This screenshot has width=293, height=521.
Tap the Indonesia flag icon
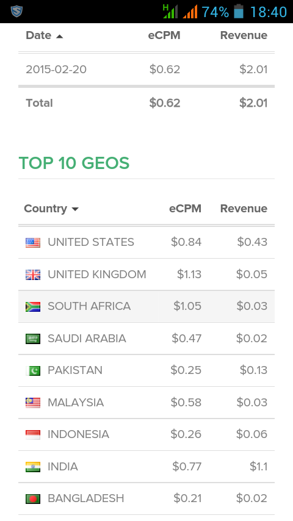point(33,434)
